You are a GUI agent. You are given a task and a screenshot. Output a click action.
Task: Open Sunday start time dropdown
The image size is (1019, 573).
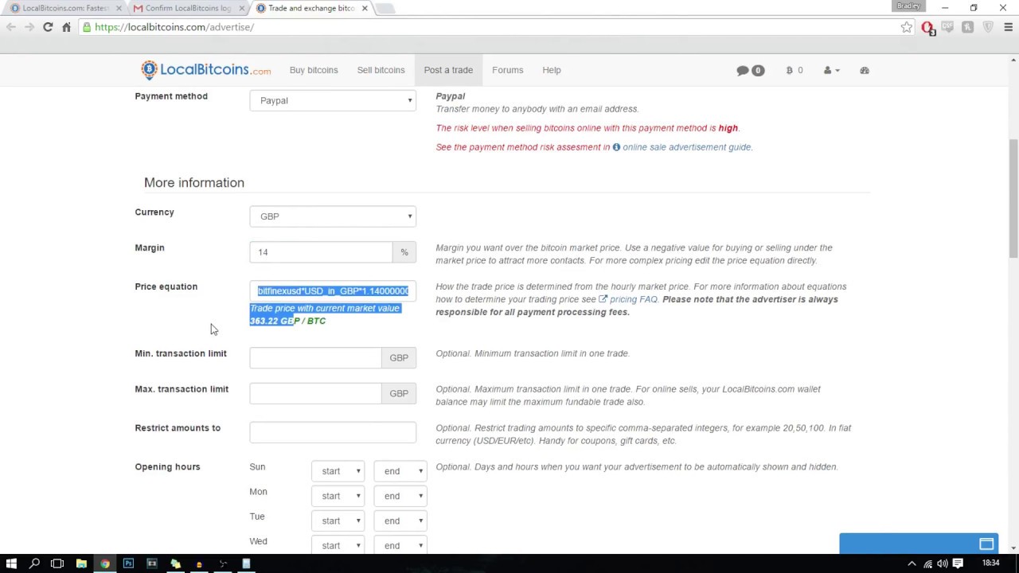tap(338, 471)
